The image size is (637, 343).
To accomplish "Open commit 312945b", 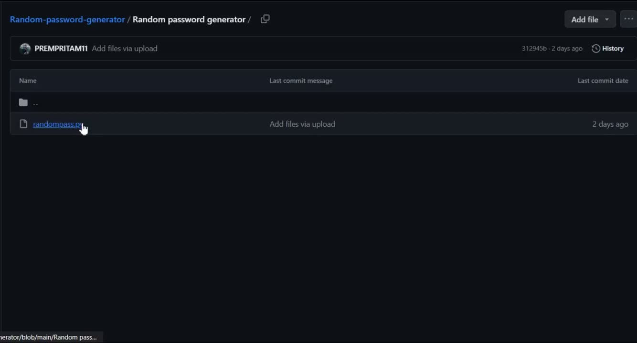I will [x=534, y=49].
